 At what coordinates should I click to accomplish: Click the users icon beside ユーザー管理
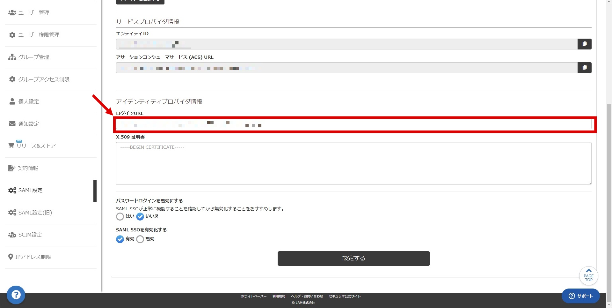click(x=12, y=13)
